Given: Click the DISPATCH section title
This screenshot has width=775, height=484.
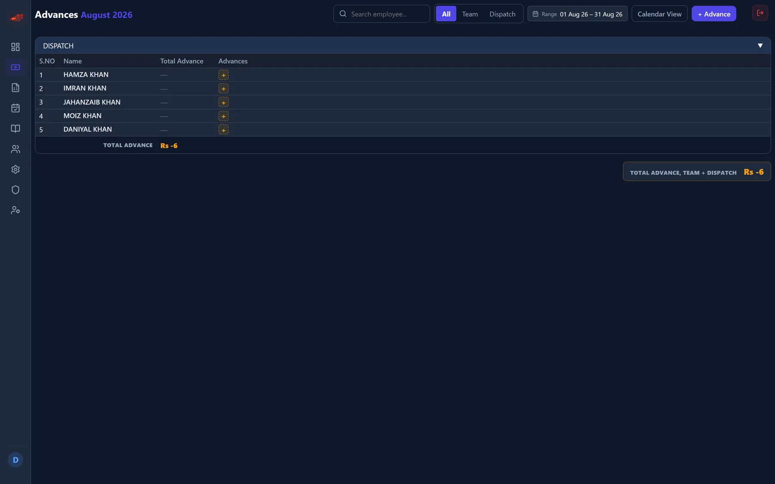Looking at the screenshot, I should (x=58, y=46).
